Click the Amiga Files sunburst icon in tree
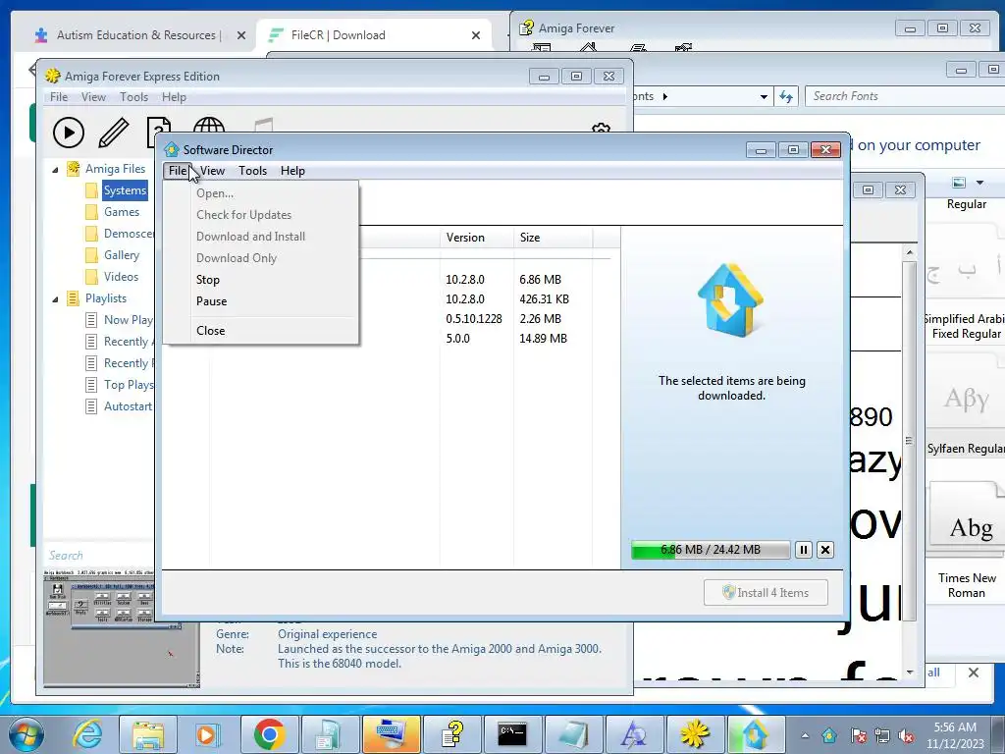Screen dimensions: 1005x754 (74, 169)
